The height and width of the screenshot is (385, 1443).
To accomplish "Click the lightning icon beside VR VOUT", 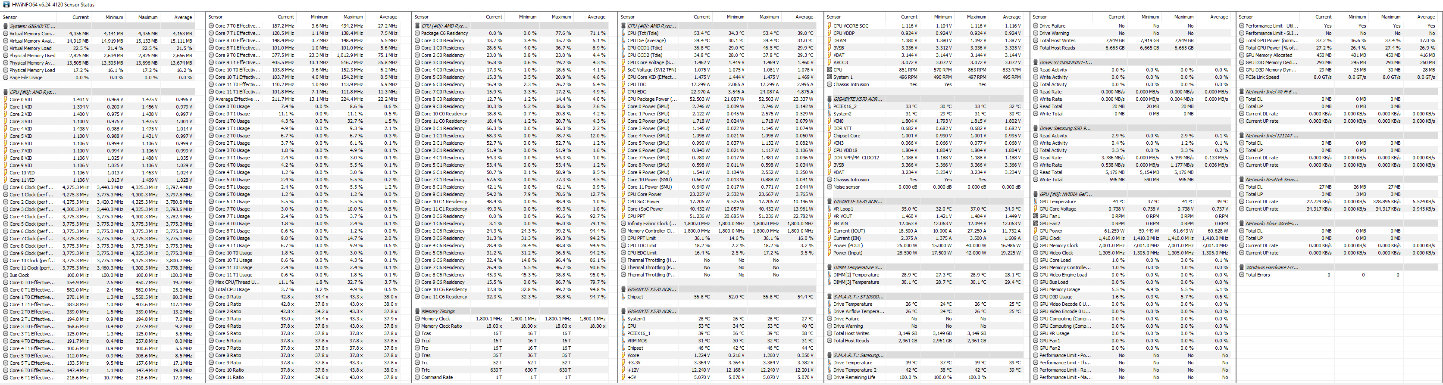I will (x=829, y=216).
